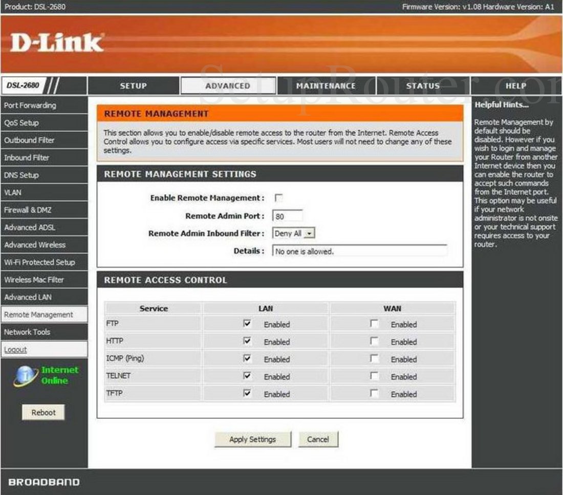Open Network Tools page
The width and height of the screenshot is (563, 495).
point(44,332)
